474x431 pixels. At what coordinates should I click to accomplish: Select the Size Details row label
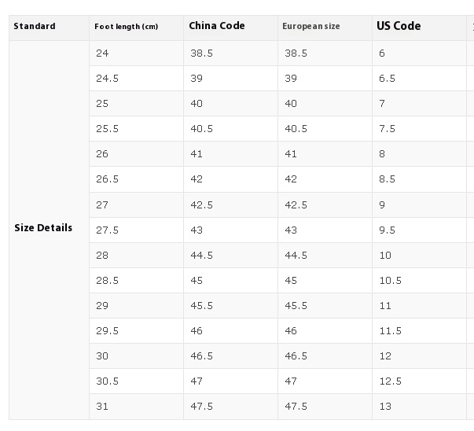(43, 228)
